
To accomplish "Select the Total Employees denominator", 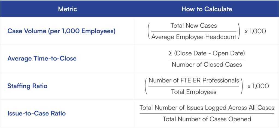I will click(x=194, y=92).
